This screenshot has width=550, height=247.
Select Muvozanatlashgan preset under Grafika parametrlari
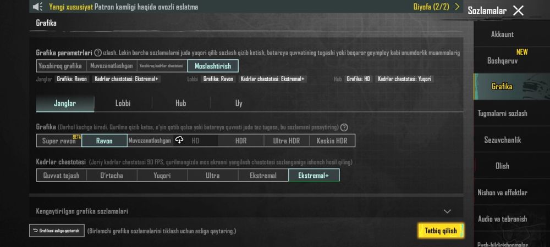pyautogui.click(x=111, y=66)
